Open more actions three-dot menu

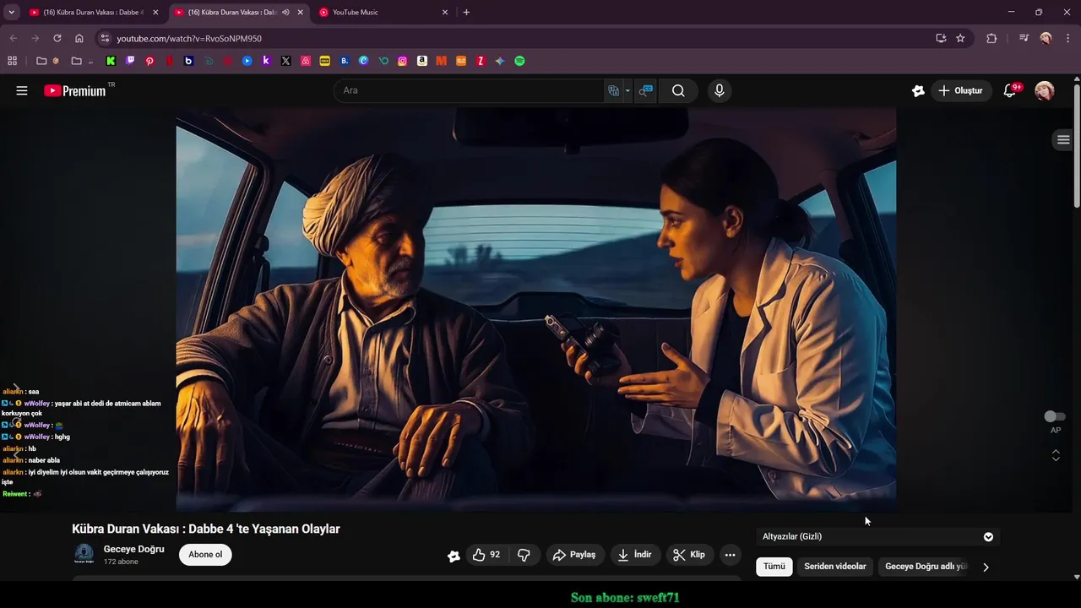[731, 555]
